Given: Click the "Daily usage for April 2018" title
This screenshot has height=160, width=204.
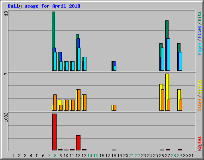Looking at the screenshot, I should [44, 6].
